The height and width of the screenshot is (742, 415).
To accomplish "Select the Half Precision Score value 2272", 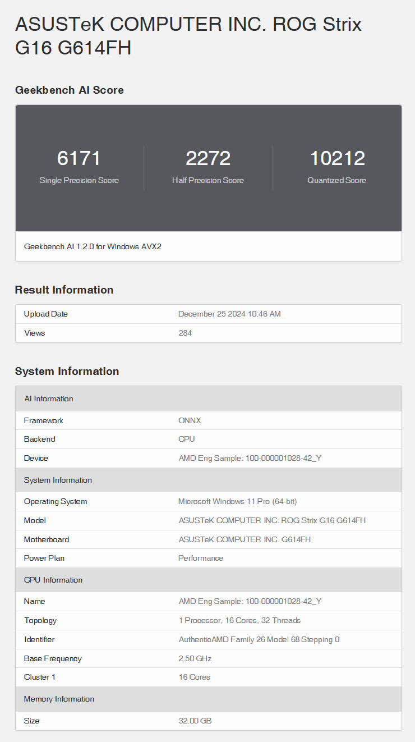I will pos(208,158).
